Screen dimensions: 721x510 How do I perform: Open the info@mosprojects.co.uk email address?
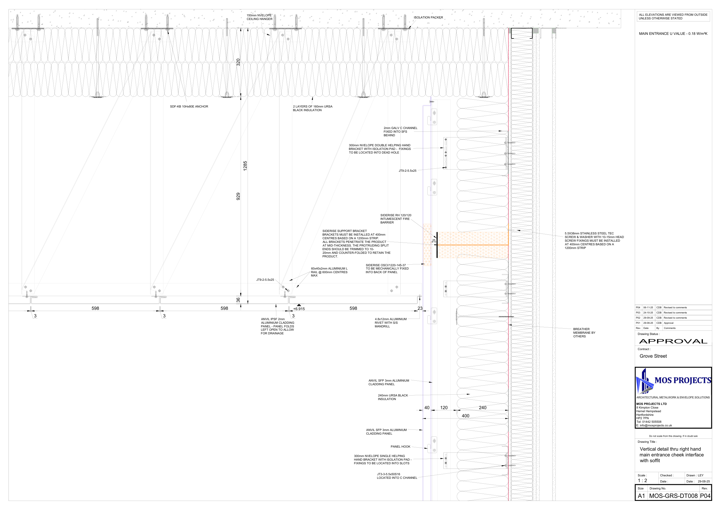click(x=656, y=426)
